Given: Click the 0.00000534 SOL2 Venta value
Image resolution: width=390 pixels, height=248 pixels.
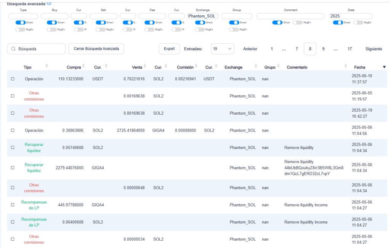Looking at the screenshot, I should pyautogui.click(x=134, y=239).
